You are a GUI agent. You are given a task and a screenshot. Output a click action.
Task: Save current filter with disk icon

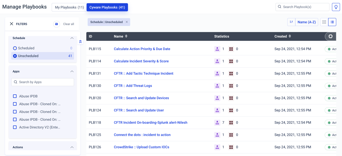tap(56, 24)
